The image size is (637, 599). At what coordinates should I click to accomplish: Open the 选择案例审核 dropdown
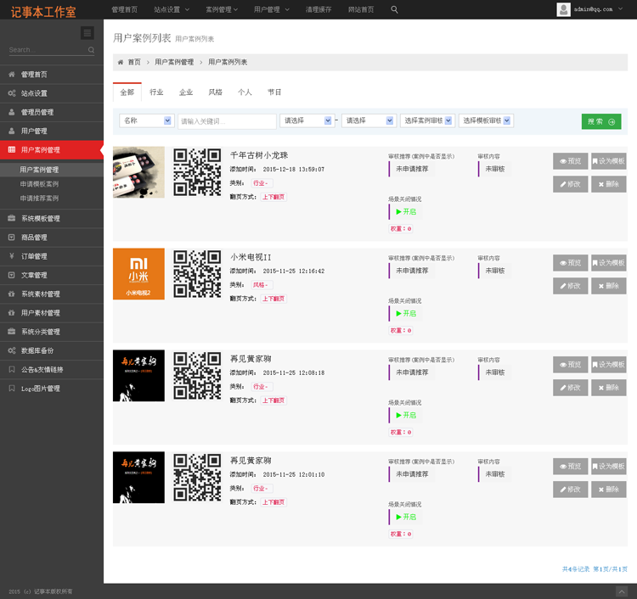coord(428,120)
